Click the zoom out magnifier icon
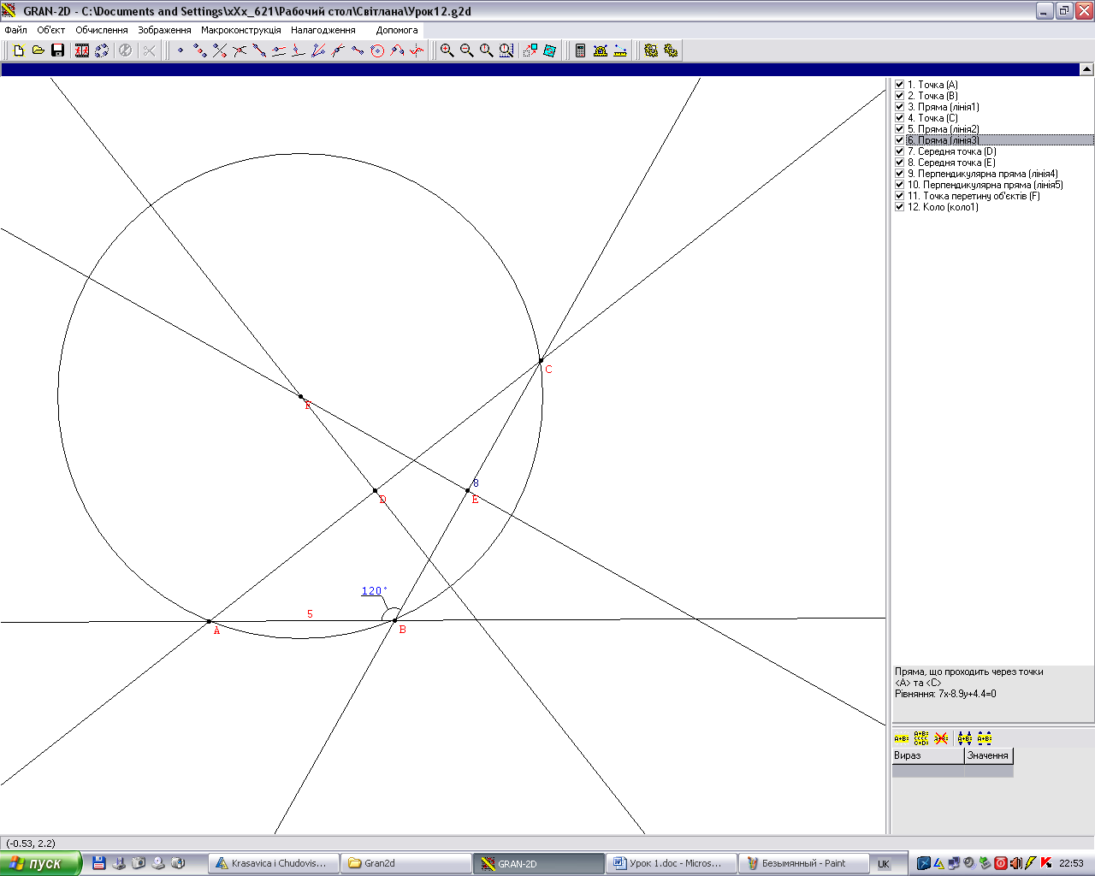The height and width of the screenshot is (876, 1095). 466,50
